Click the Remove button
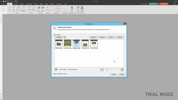This screenshot has width=178, height=100. 111,37
